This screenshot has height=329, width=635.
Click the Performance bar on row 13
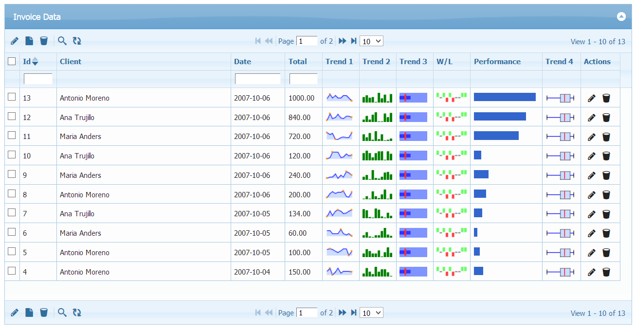click(506, 97)
